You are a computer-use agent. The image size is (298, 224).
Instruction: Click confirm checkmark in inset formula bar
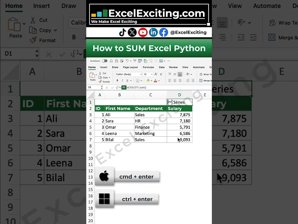point(112,88)
